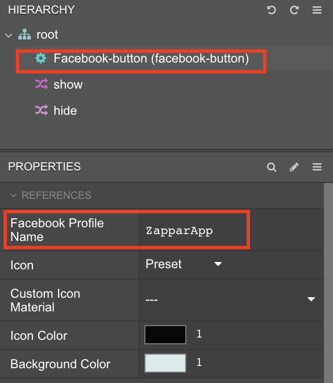
Task: Open the Properties panel hamburger menu
Action: [x=317, y=167]
